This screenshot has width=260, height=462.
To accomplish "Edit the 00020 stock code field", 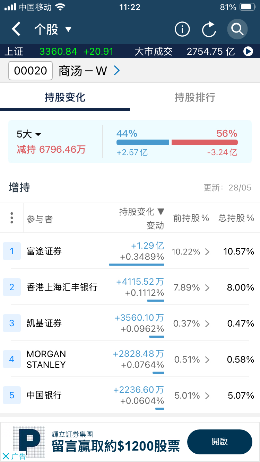I will click(x=31, y=71).
